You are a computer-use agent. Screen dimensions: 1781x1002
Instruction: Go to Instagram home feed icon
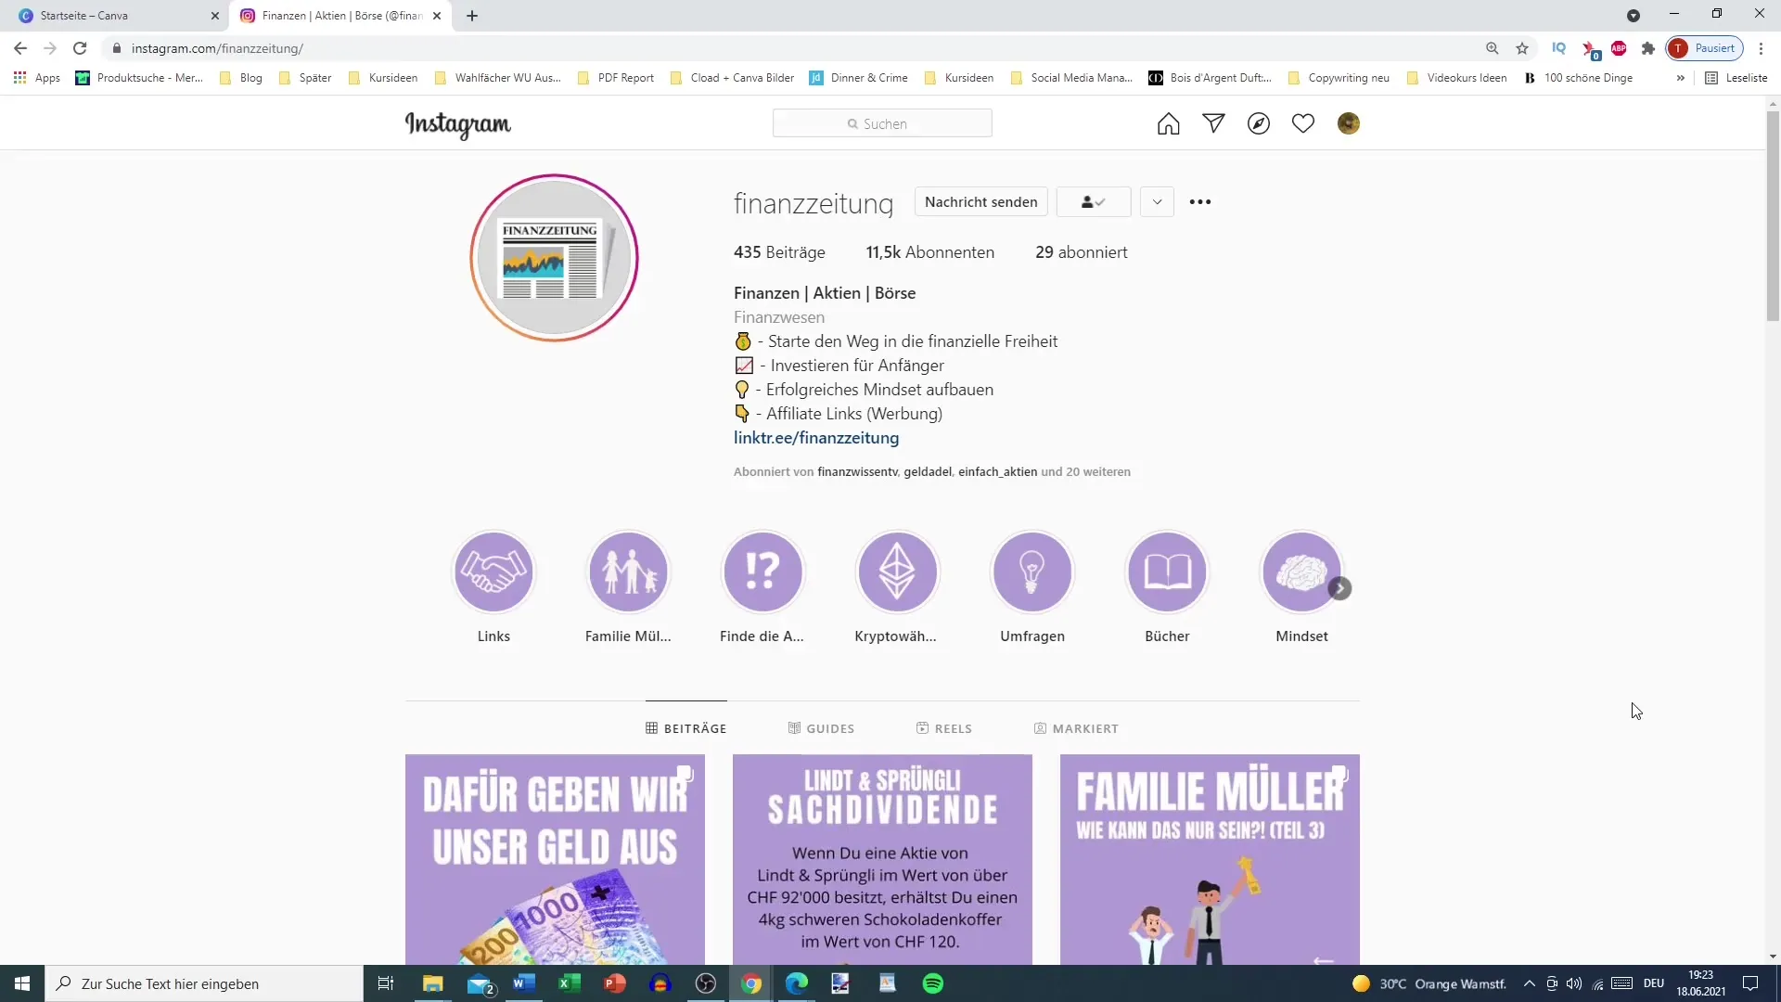click(1168, 123)
